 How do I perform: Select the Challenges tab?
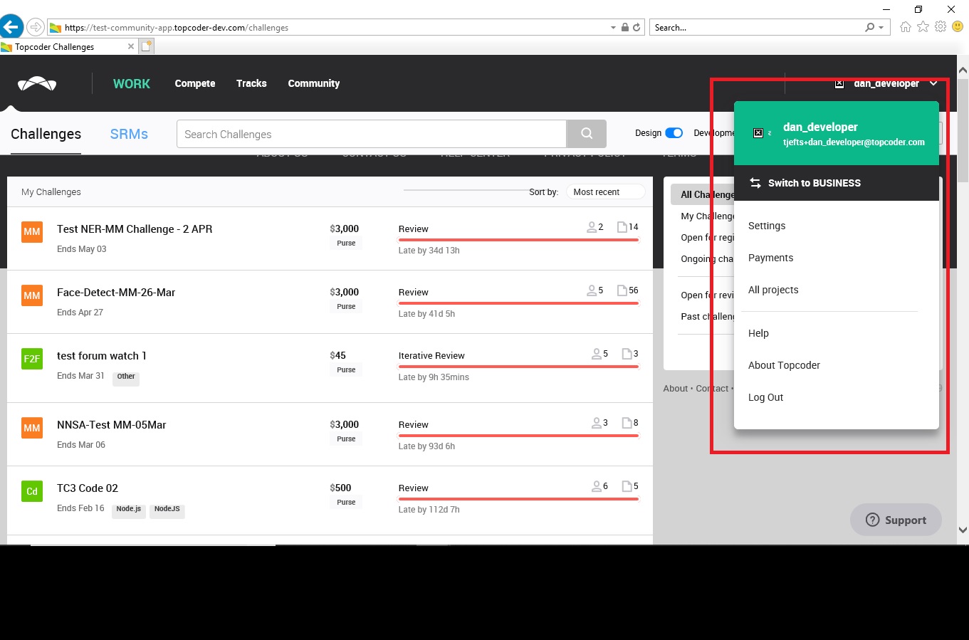46,134
